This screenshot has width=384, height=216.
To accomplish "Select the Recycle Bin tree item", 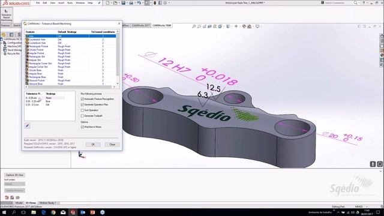I will 12,53.
